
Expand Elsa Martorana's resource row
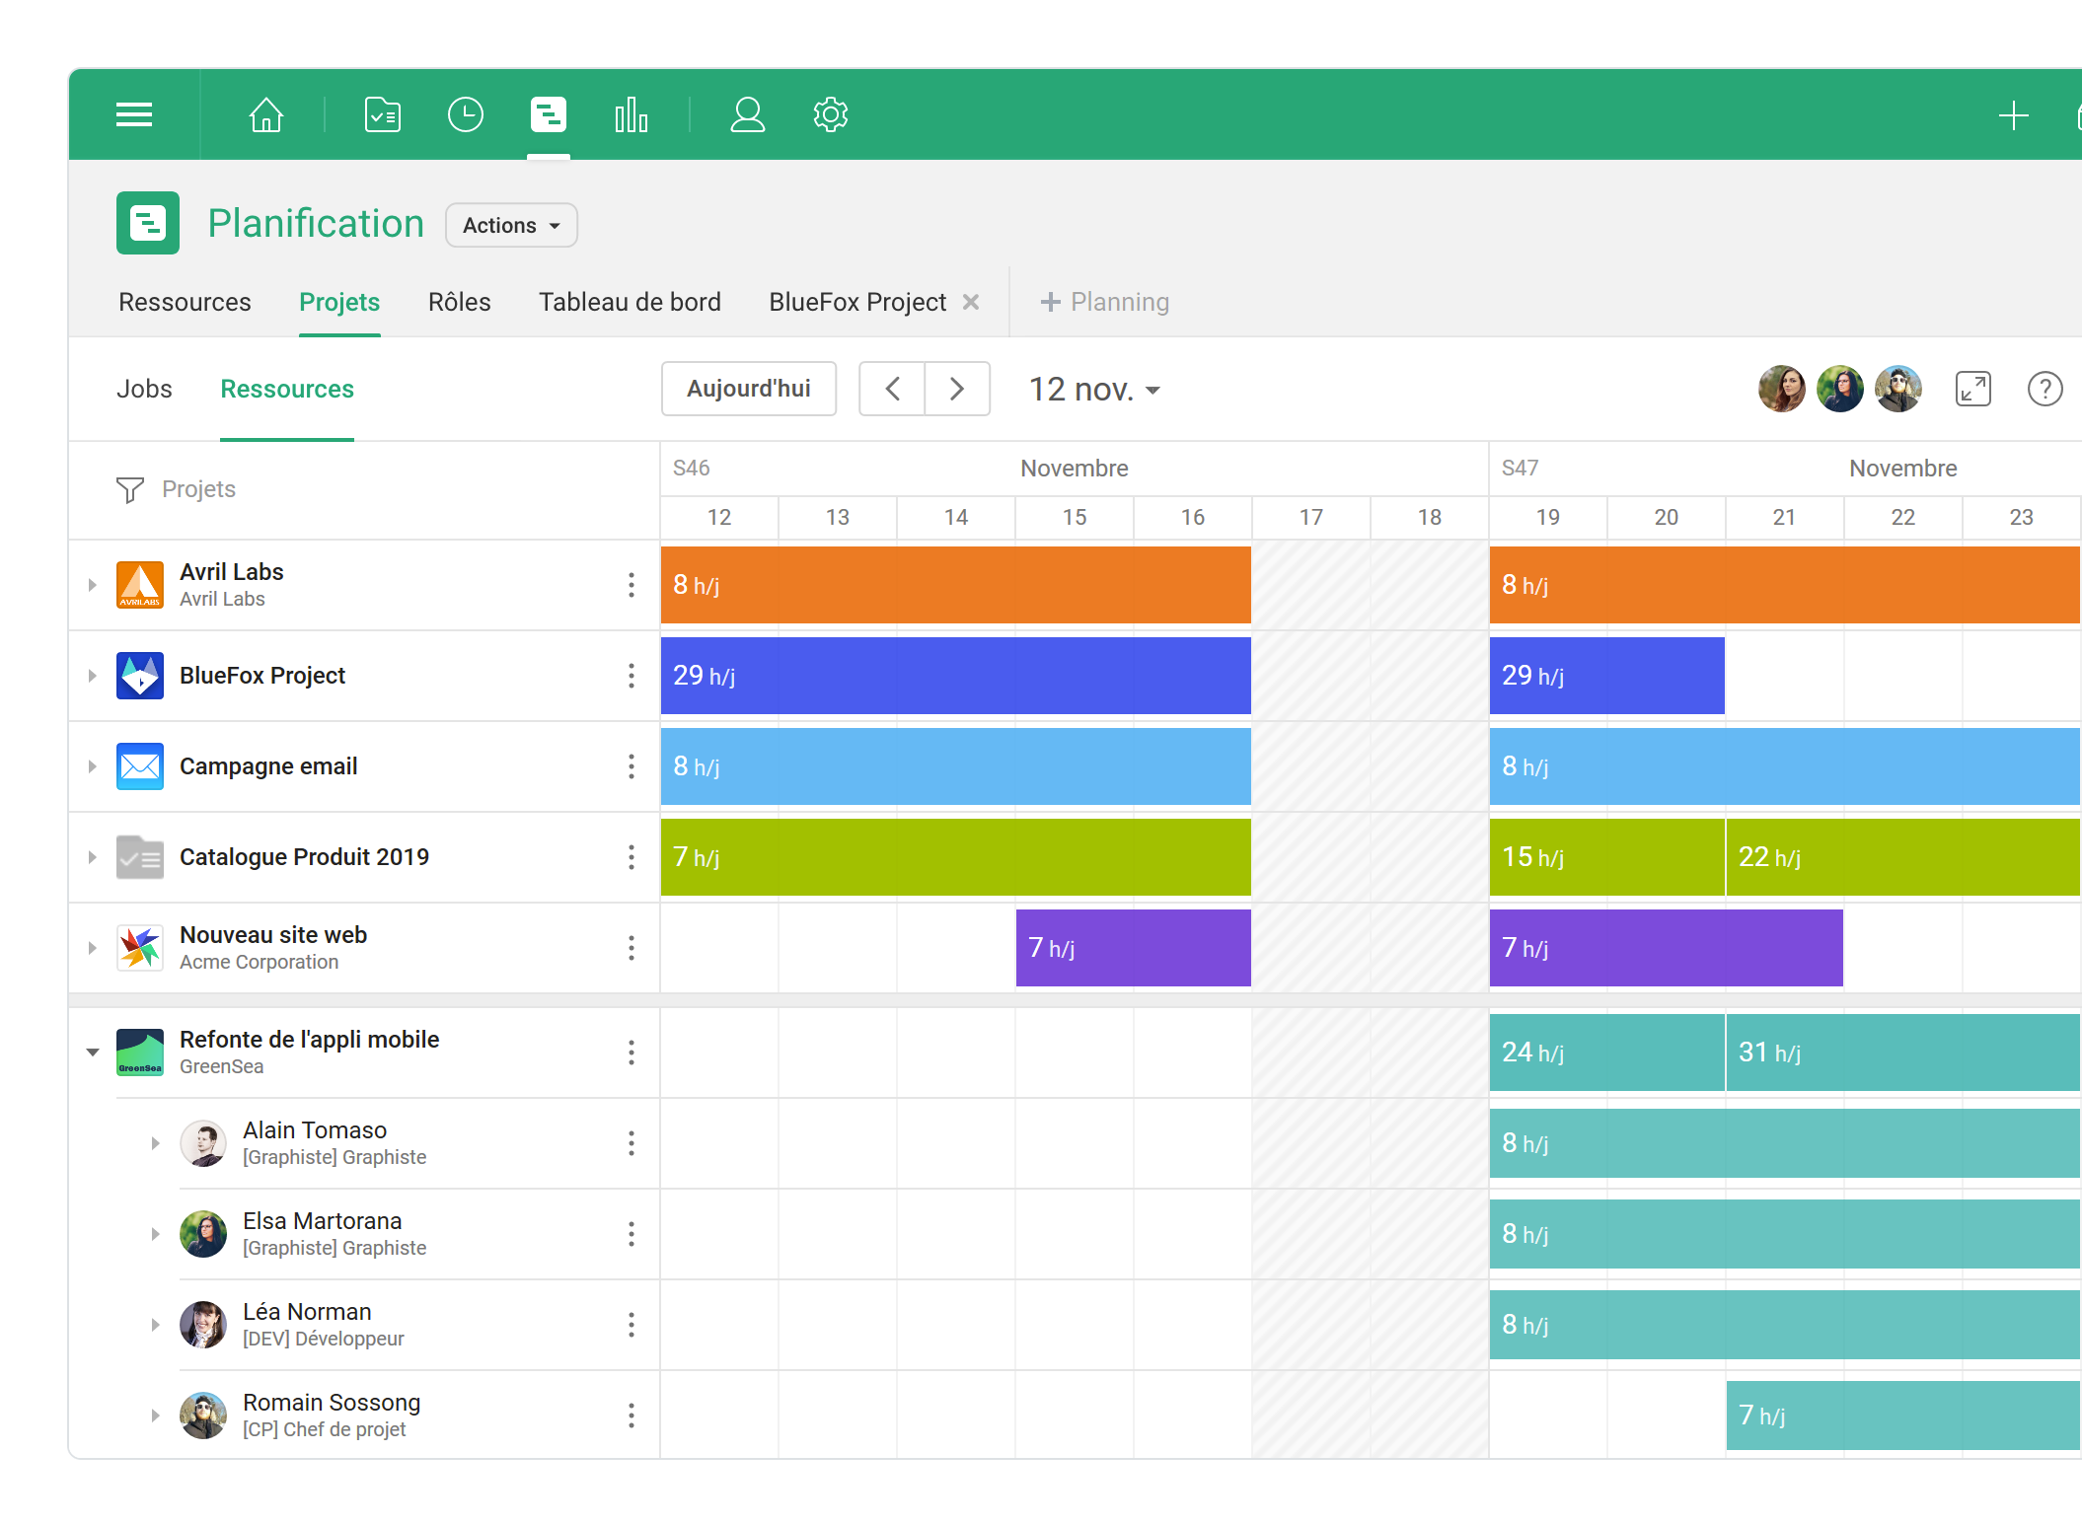(x=155, y=1234)
